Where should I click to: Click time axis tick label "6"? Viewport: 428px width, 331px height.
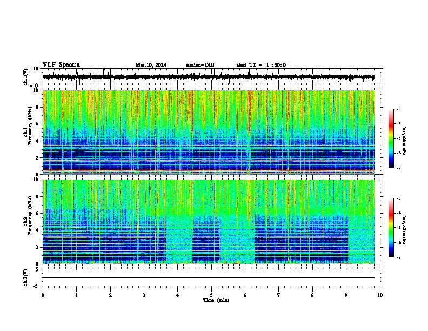pos(245,295)
